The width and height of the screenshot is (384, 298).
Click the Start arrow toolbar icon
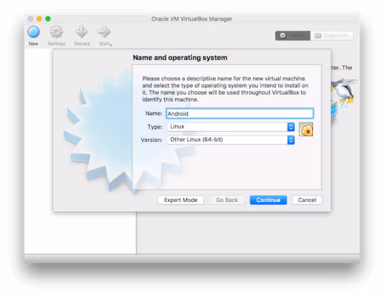(x=104, y=32)
